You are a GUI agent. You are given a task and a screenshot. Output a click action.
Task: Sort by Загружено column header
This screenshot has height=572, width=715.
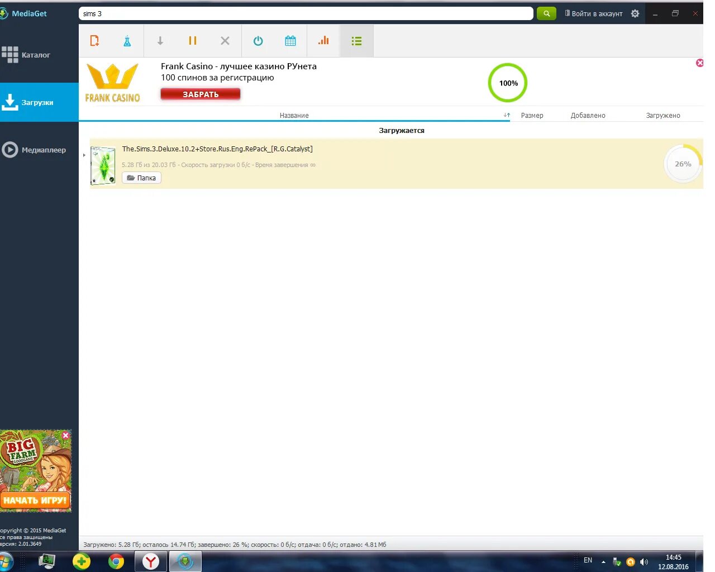point(663,115)
